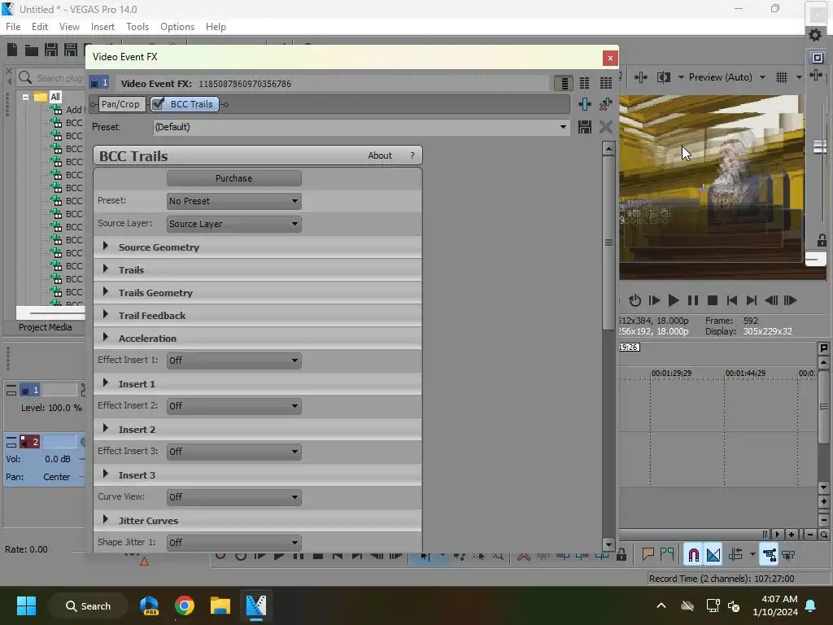Open the Edit menu
Screen dimensions: 833x625
[39, 27]
